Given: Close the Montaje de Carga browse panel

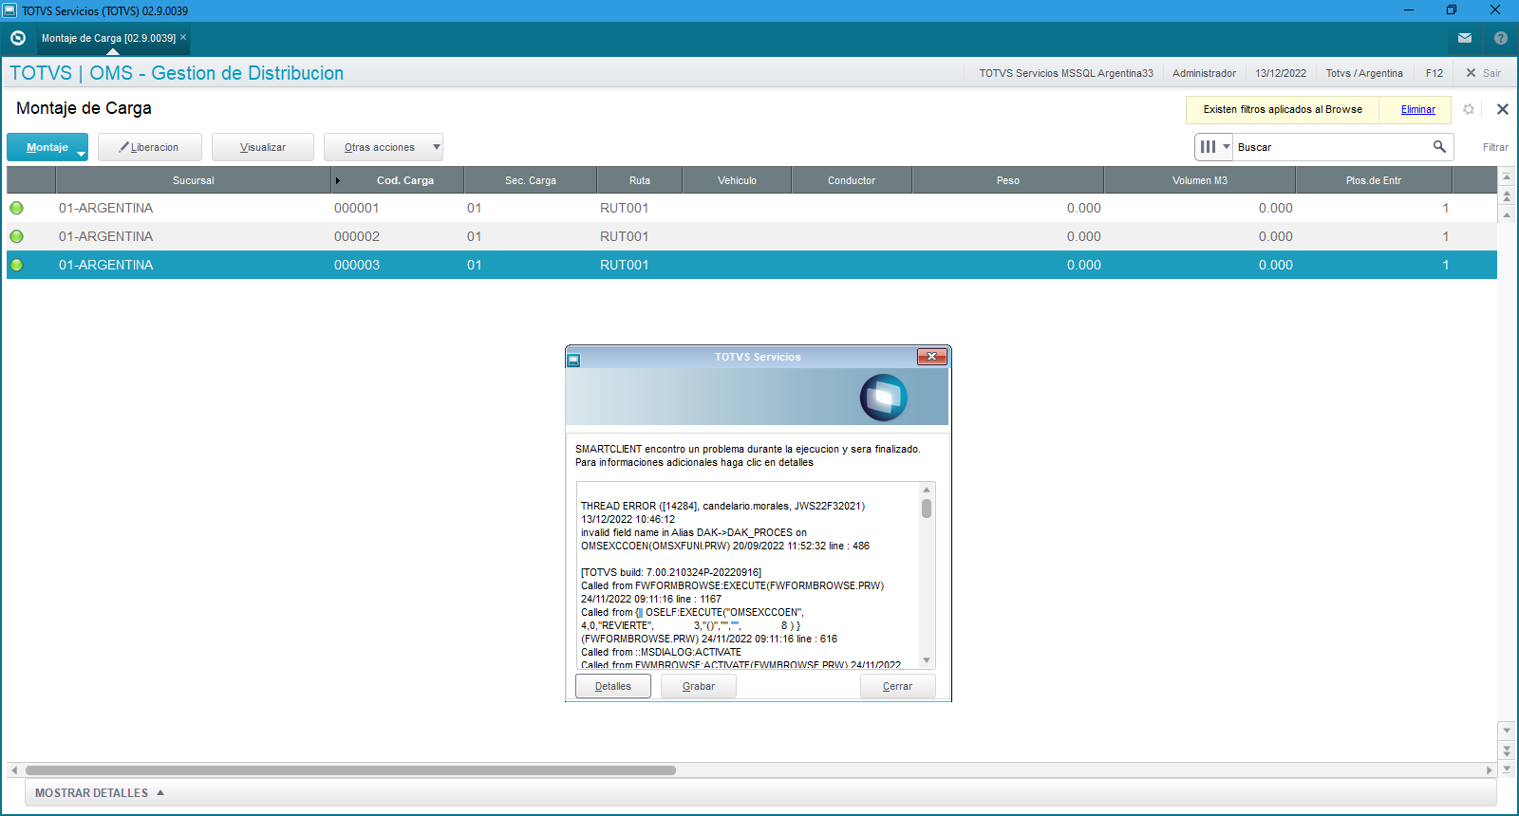Looking at the screenshot, I should click(1503, 109).
